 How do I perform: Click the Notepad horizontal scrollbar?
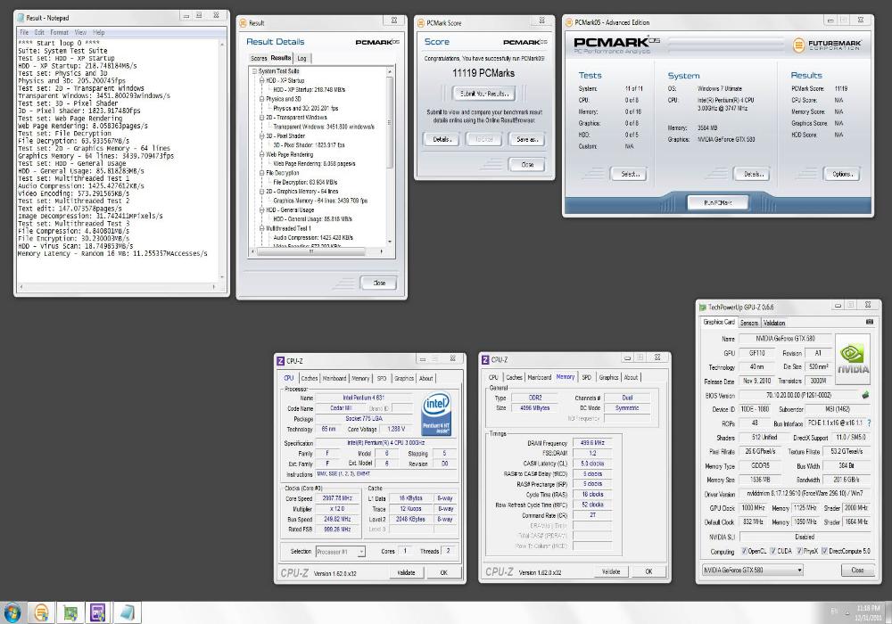pyautogui.click(x=117, y=286)
